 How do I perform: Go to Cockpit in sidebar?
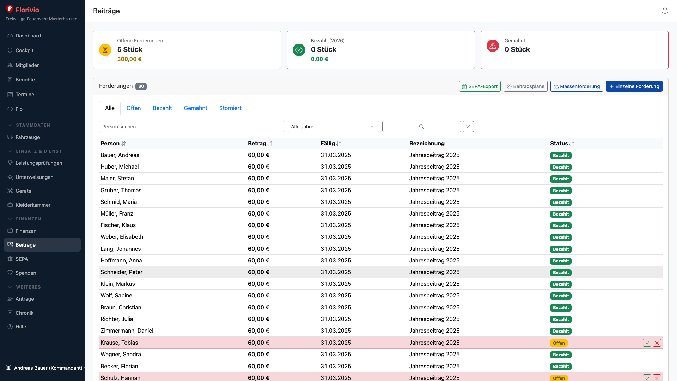tap(42, 50)
